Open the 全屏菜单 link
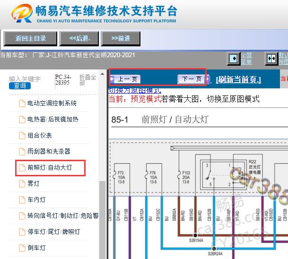288x259 pixels. 246,59
